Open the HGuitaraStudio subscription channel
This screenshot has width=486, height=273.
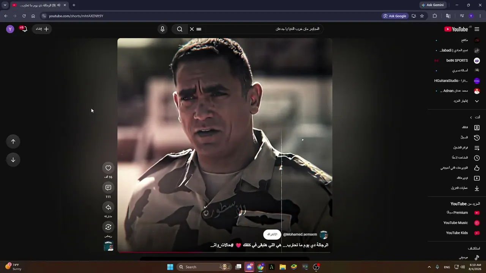457,81
